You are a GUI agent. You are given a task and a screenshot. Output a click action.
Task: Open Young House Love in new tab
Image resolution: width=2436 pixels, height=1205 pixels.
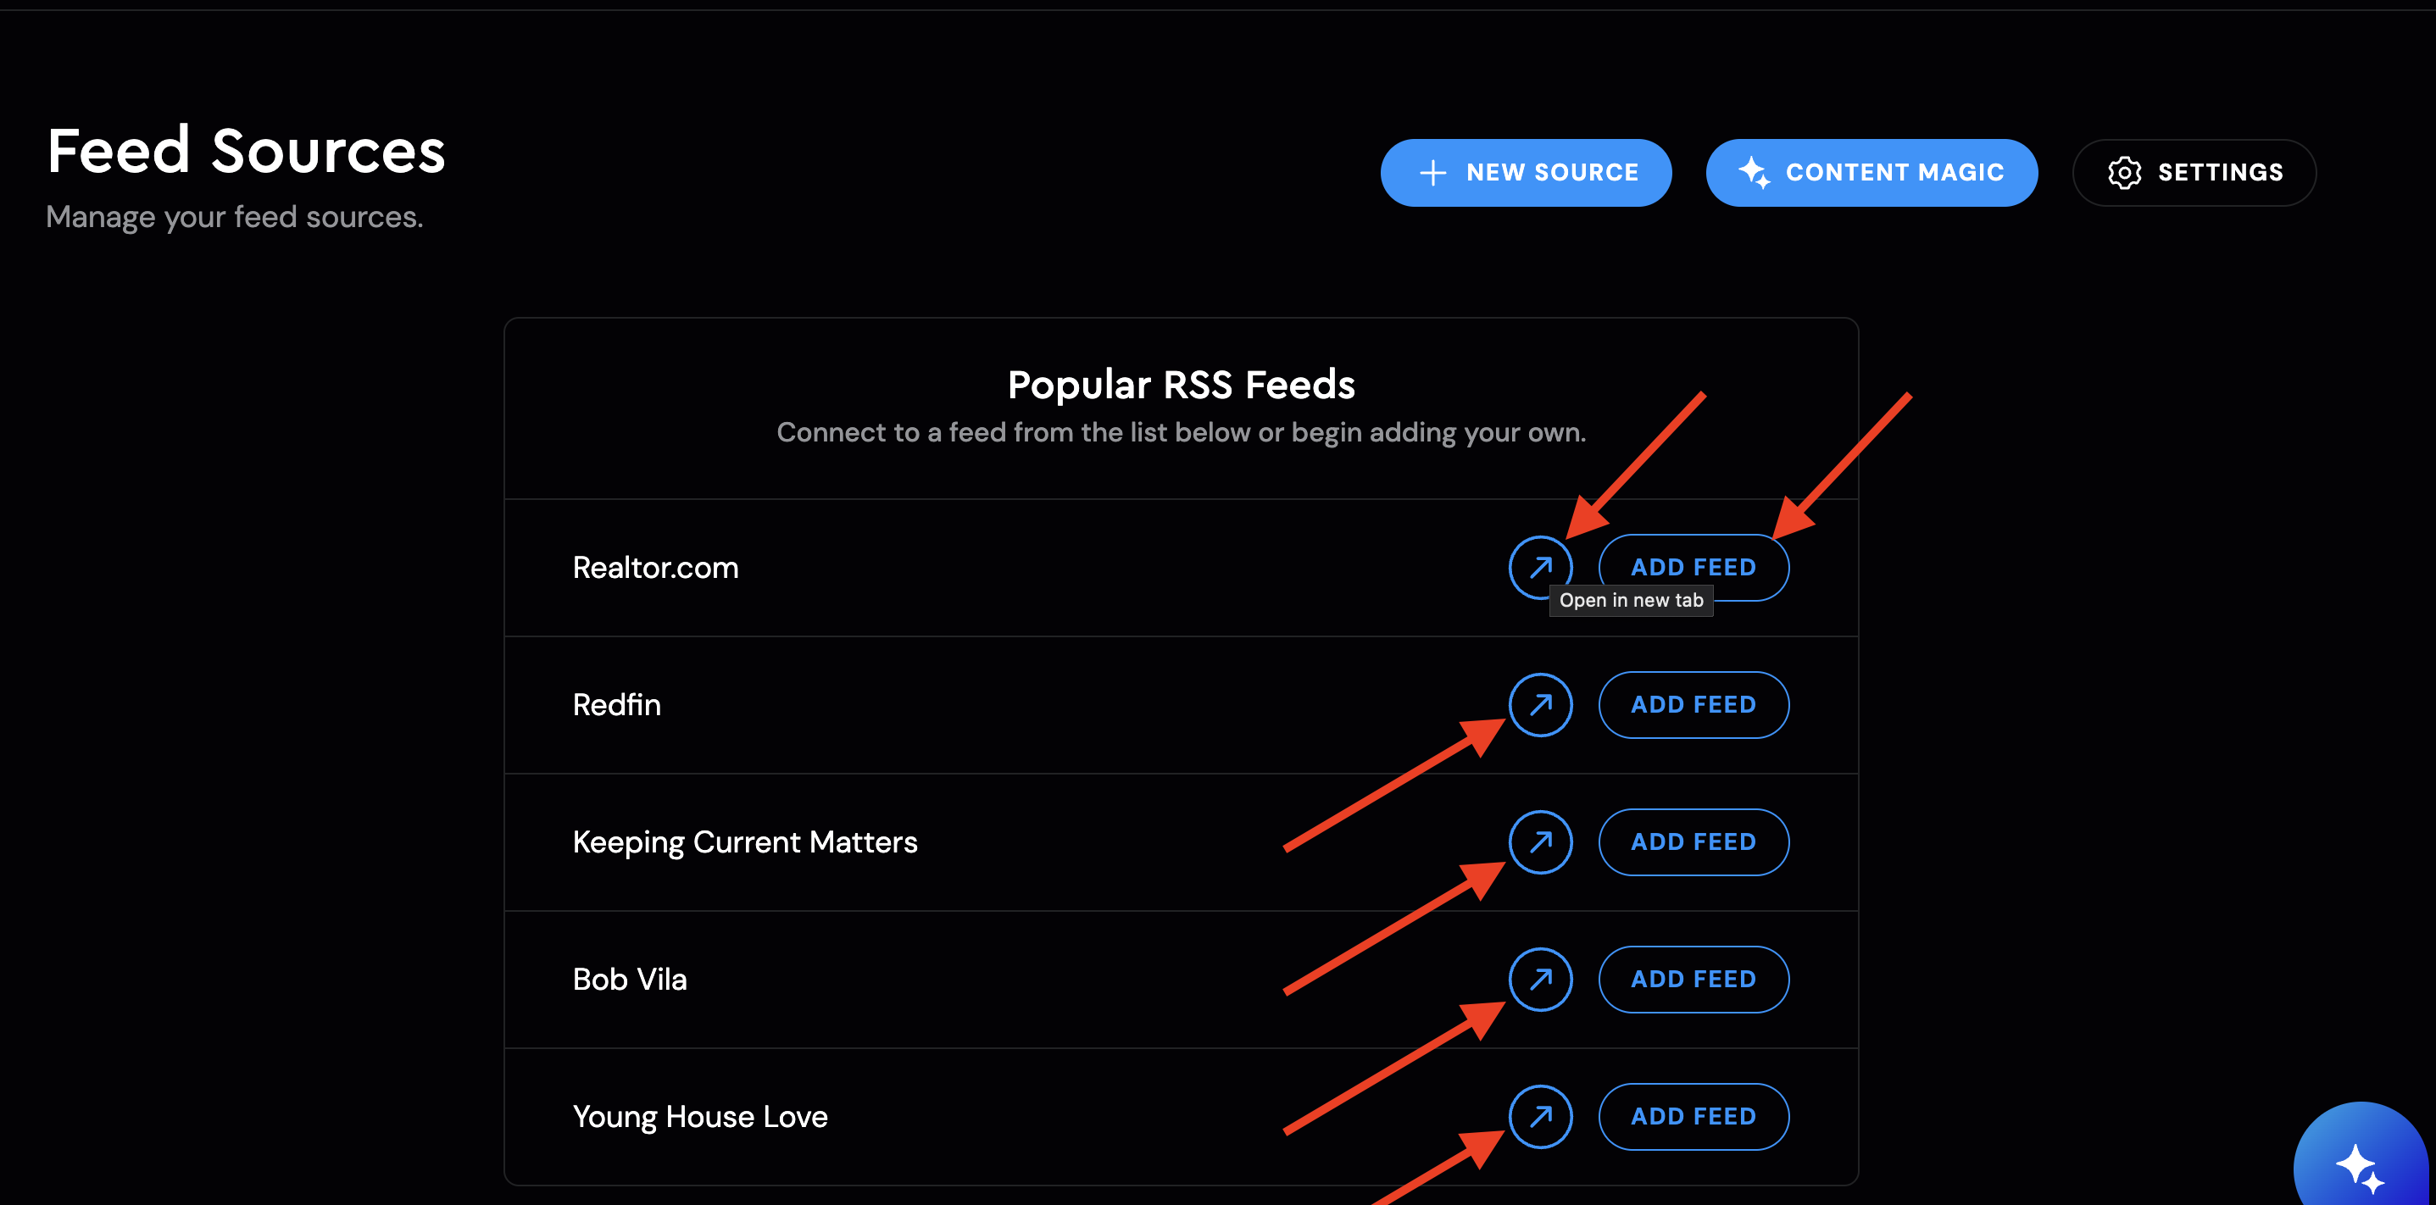[1540, 1117]
